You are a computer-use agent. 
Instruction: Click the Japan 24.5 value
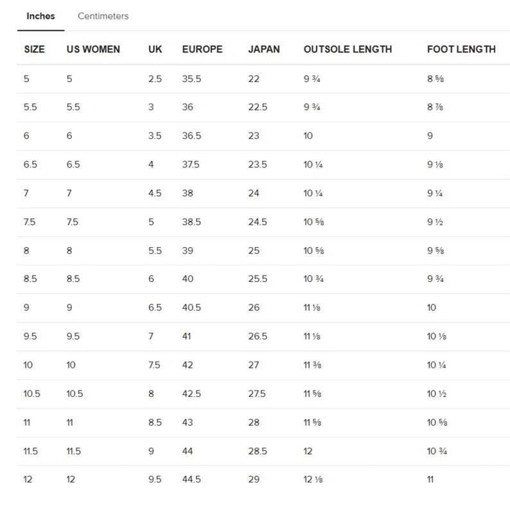[x=258, y=222]
